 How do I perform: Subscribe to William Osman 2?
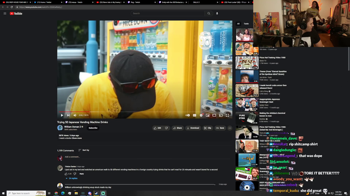93,128
